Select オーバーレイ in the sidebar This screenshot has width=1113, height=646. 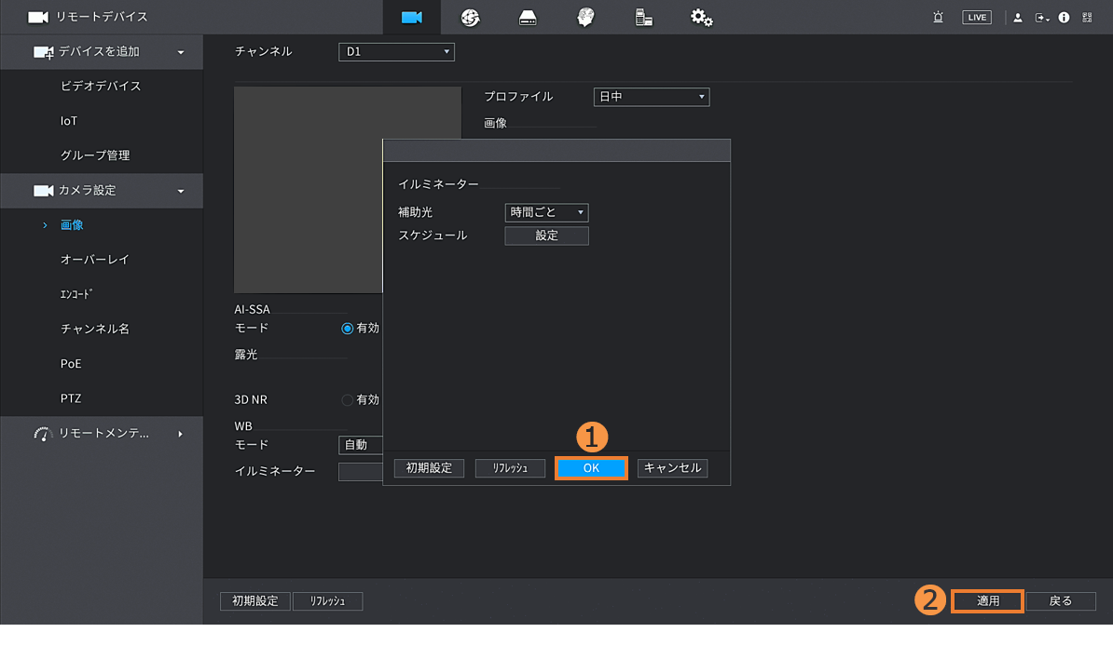coord(95,260)
